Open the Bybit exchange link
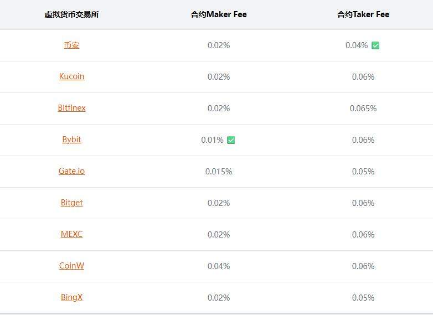Viewport: 433px width, 315px height. click(71, 140)
